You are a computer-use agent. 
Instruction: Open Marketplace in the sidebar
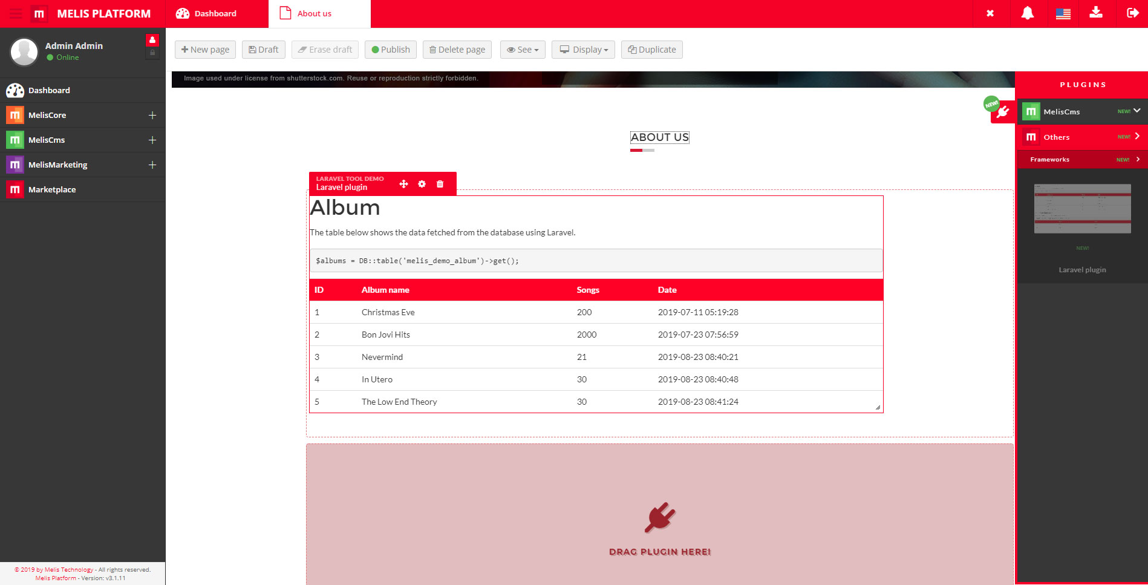tap(52, 189)
